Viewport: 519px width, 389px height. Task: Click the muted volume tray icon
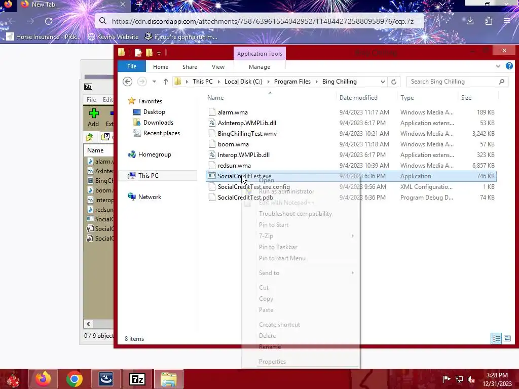(x=471, y=379)
